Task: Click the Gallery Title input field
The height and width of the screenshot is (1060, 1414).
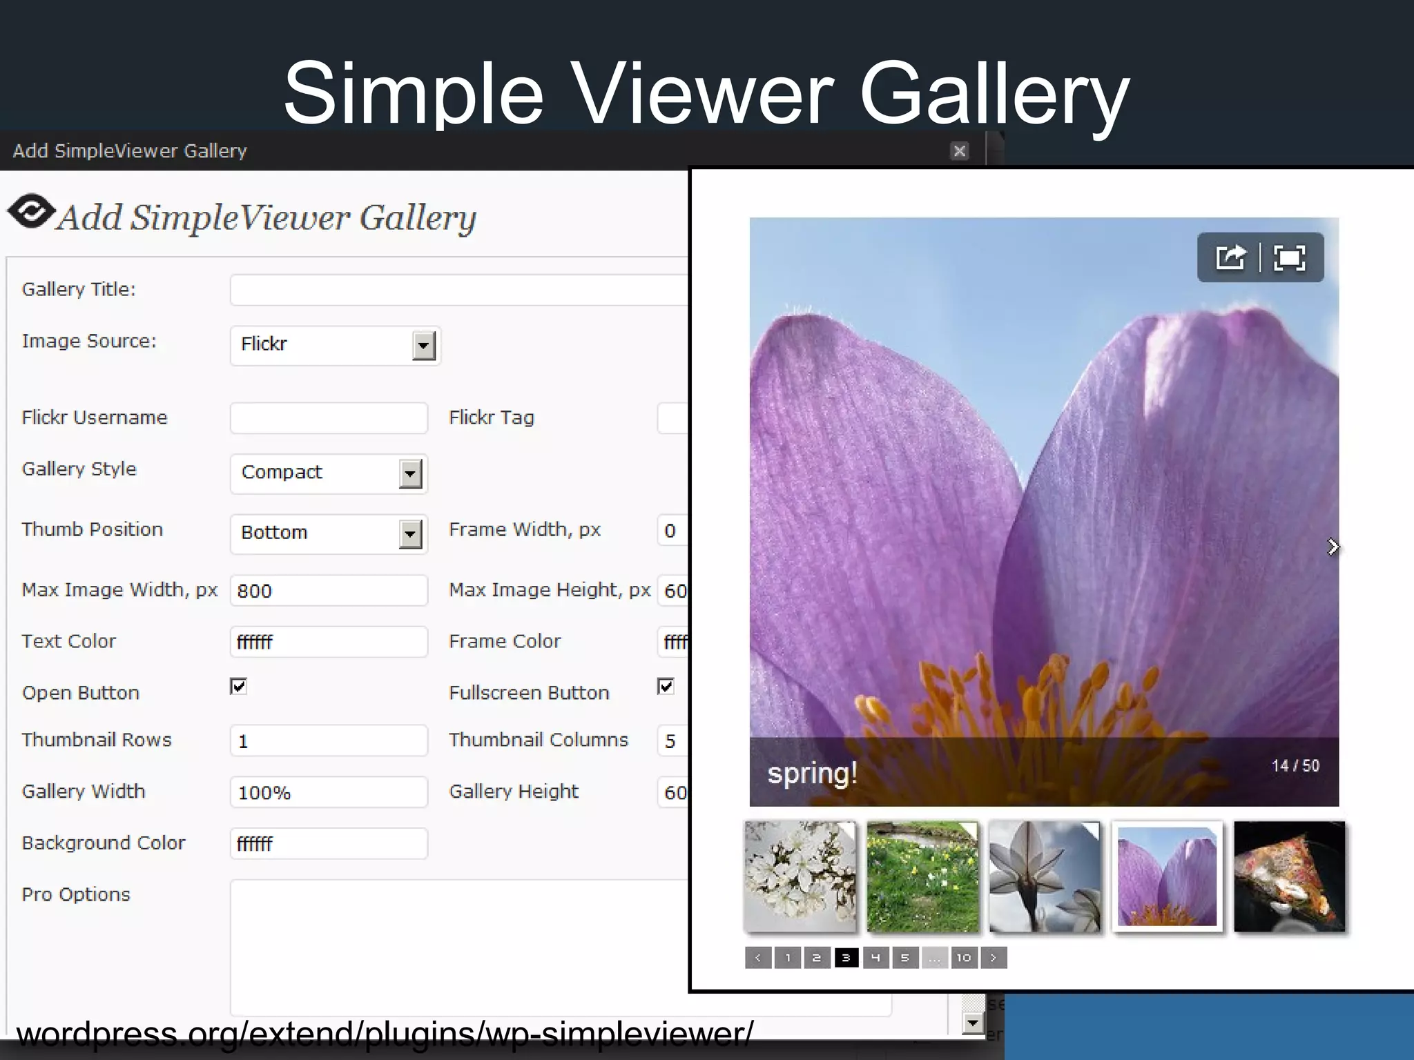Action: coord(459,290)
